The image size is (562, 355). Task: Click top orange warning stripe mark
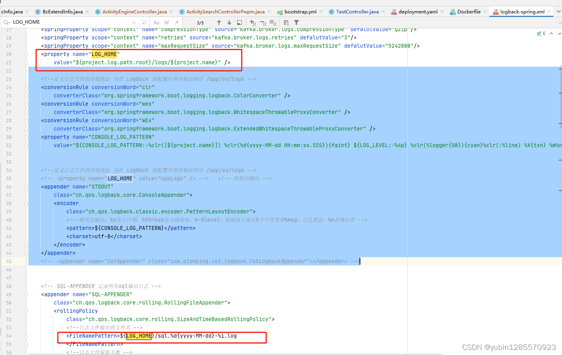point(560,69)
